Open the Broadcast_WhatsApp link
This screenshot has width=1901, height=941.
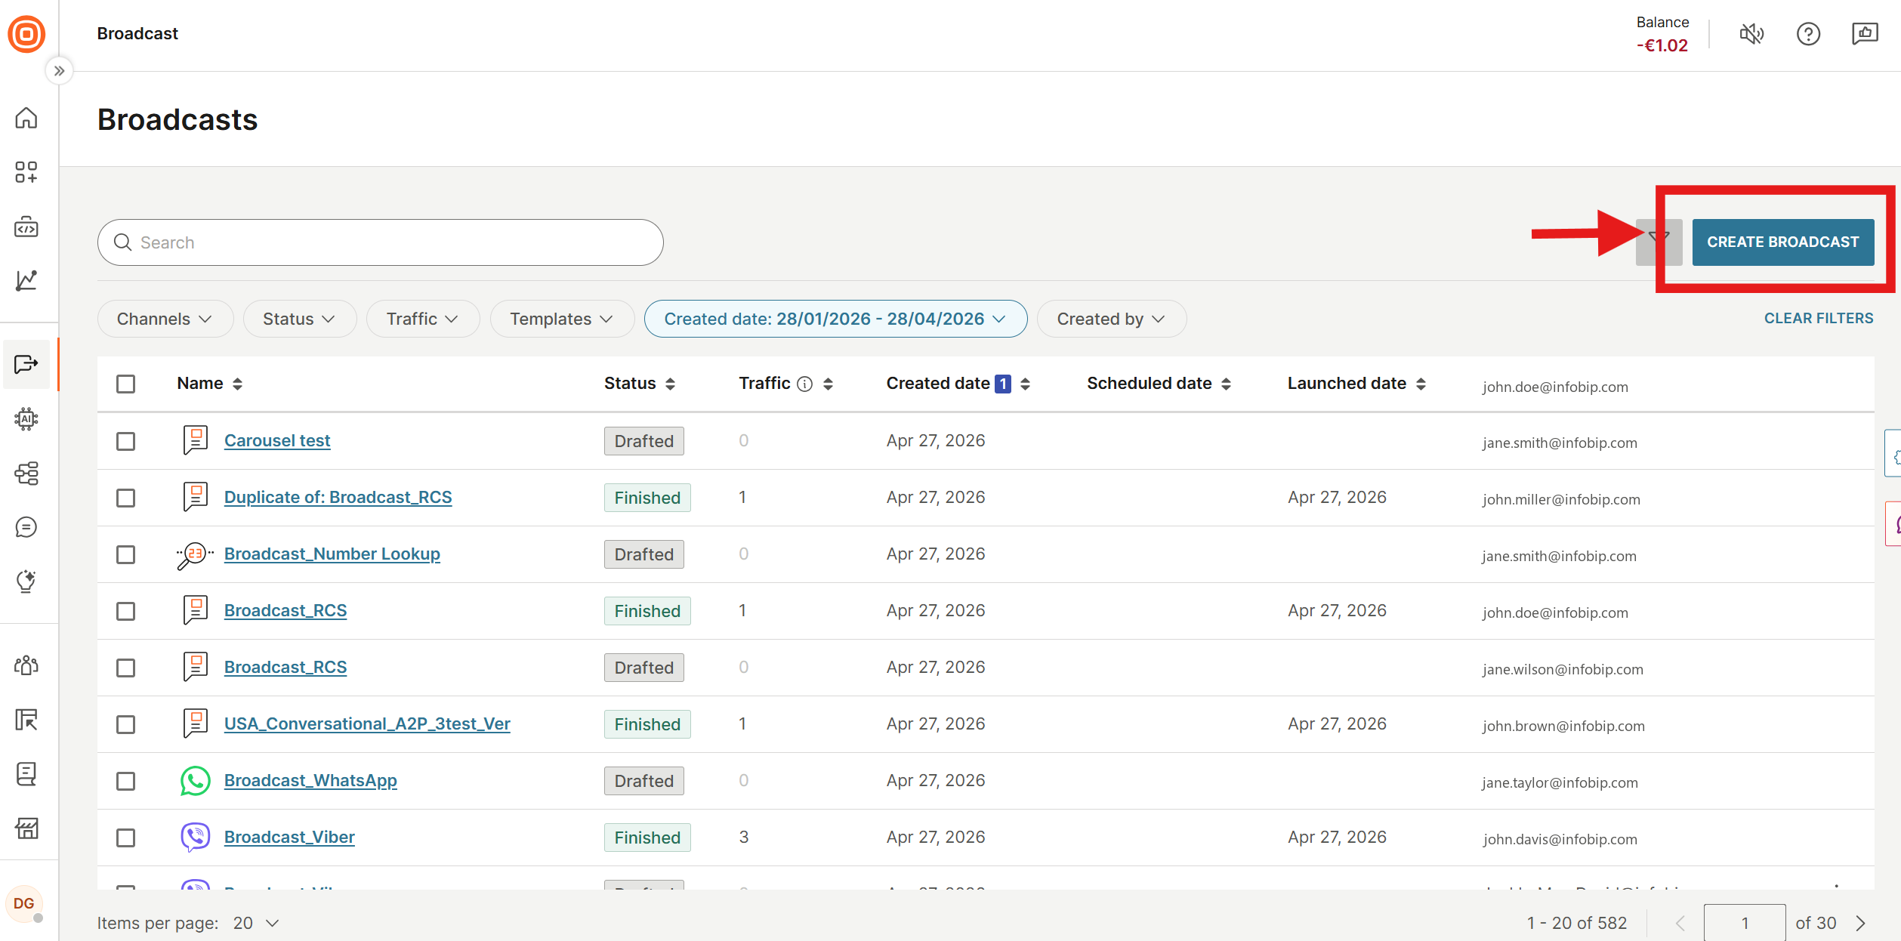tap(310, 780)
